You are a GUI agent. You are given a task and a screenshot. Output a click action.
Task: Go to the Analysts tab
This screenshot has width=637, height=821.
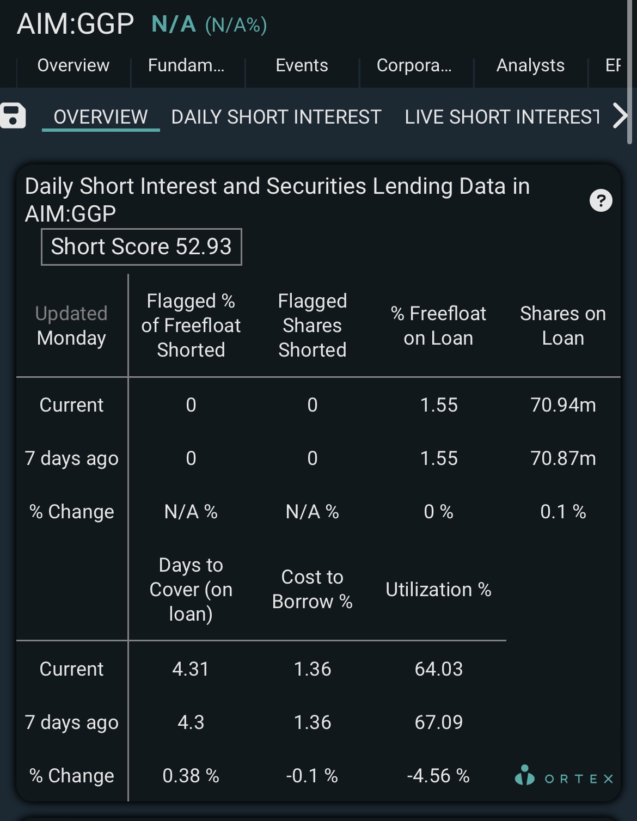coord(530,65)
